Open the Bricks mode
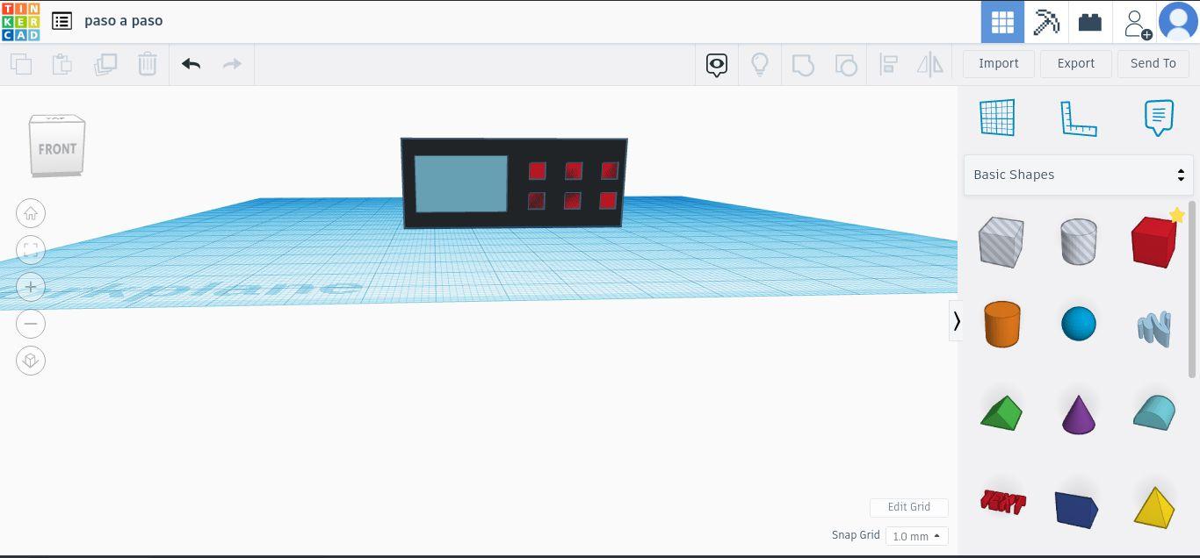This screenshot has height=558, width=1200. click(1090, 22)
